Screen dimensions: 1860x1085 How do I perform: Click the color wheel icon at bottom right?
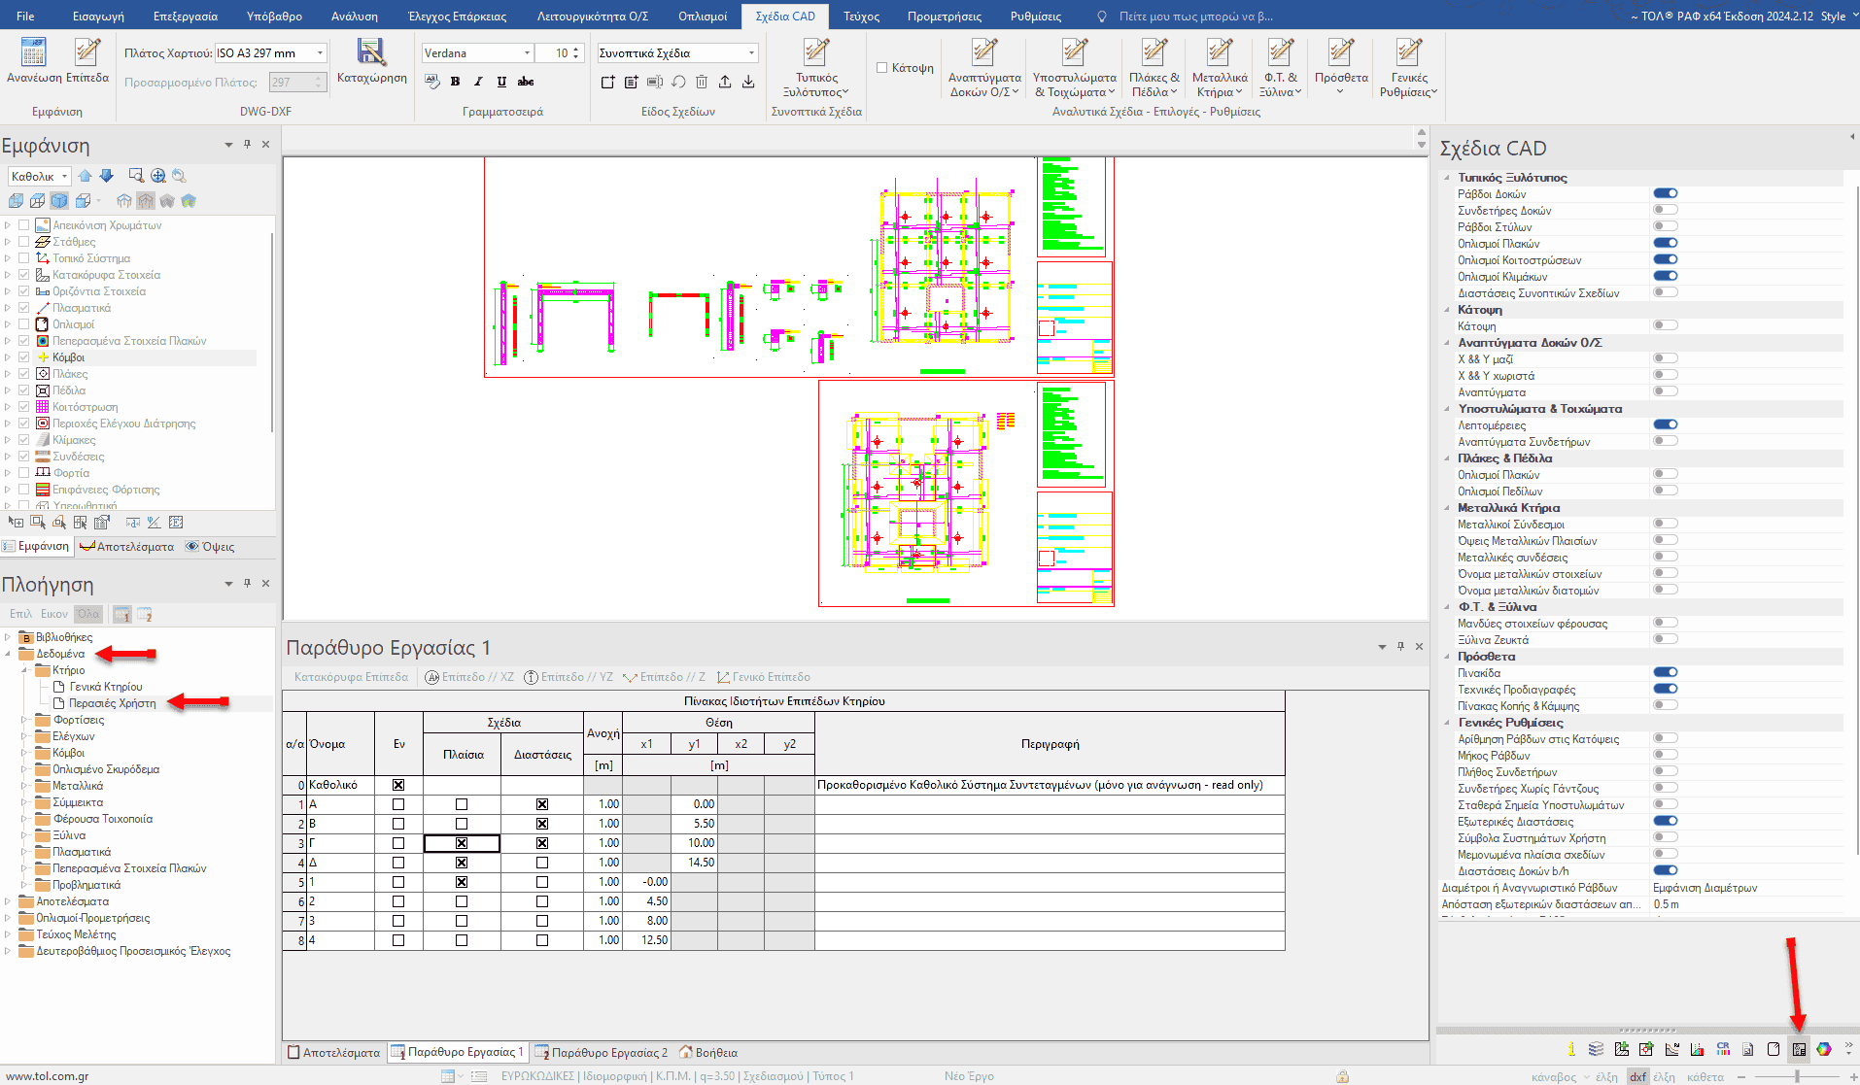pyautogui.click(x=1824, y=1049)
